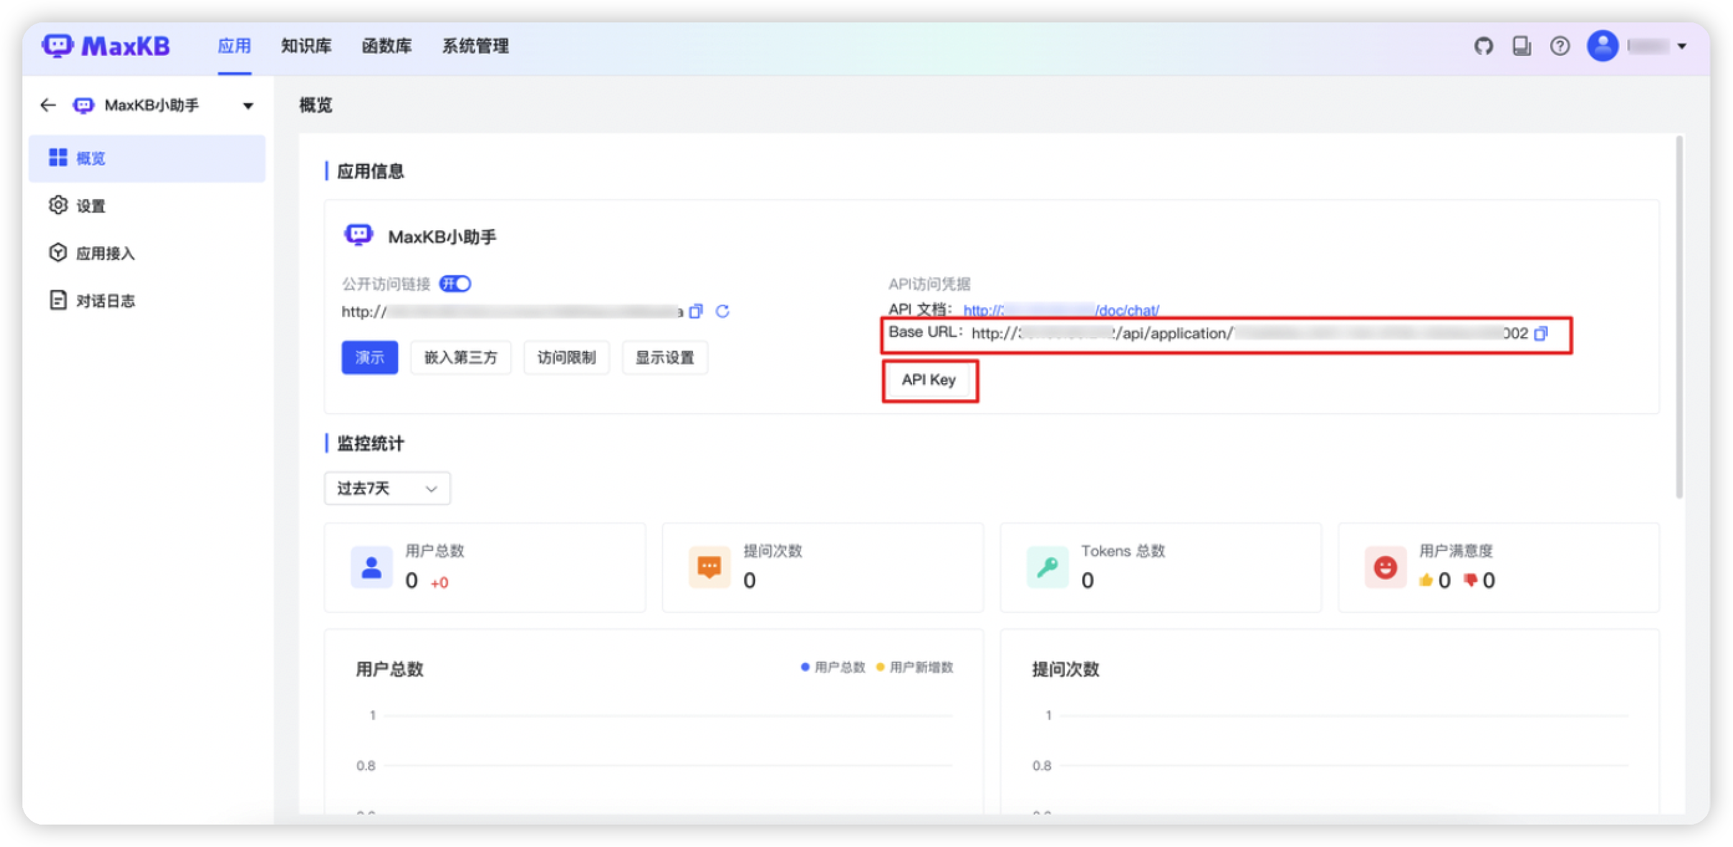The image size is (1733, 847).
Task: Toggle the 公开访问链接 switch
Action: (455, 284)
